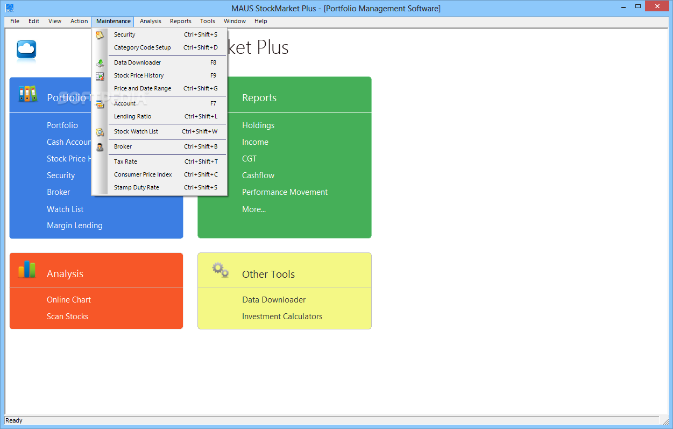Open CGT report link
This screenshot has width=673, height=429.
click(x=250, y=159)
